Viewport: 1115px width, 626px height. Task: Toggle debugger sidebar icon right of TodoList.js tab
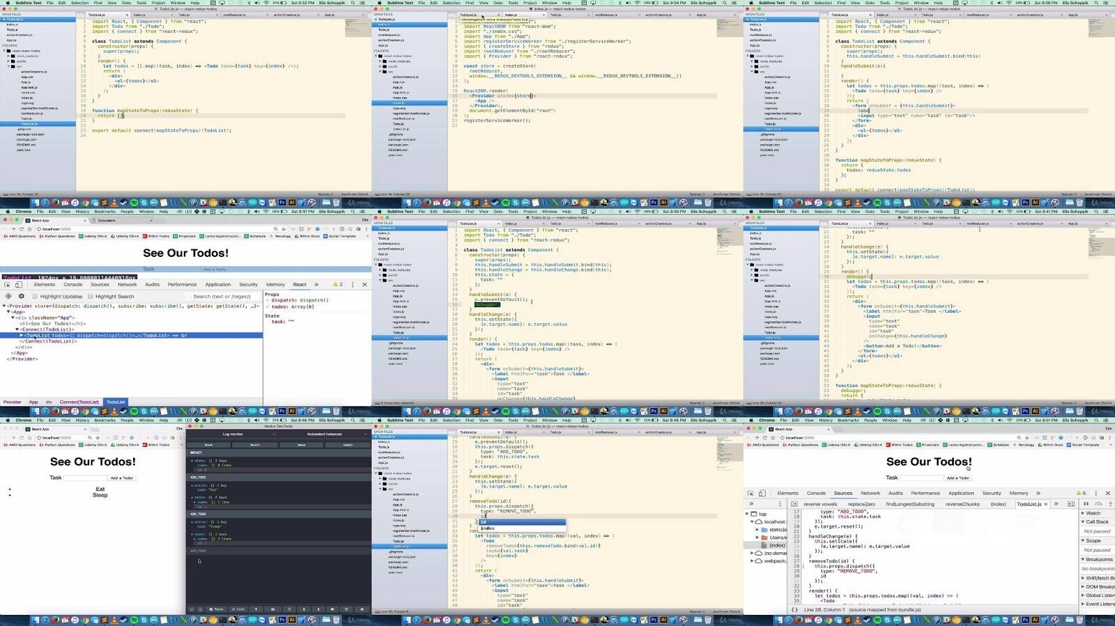point(1070,503)
